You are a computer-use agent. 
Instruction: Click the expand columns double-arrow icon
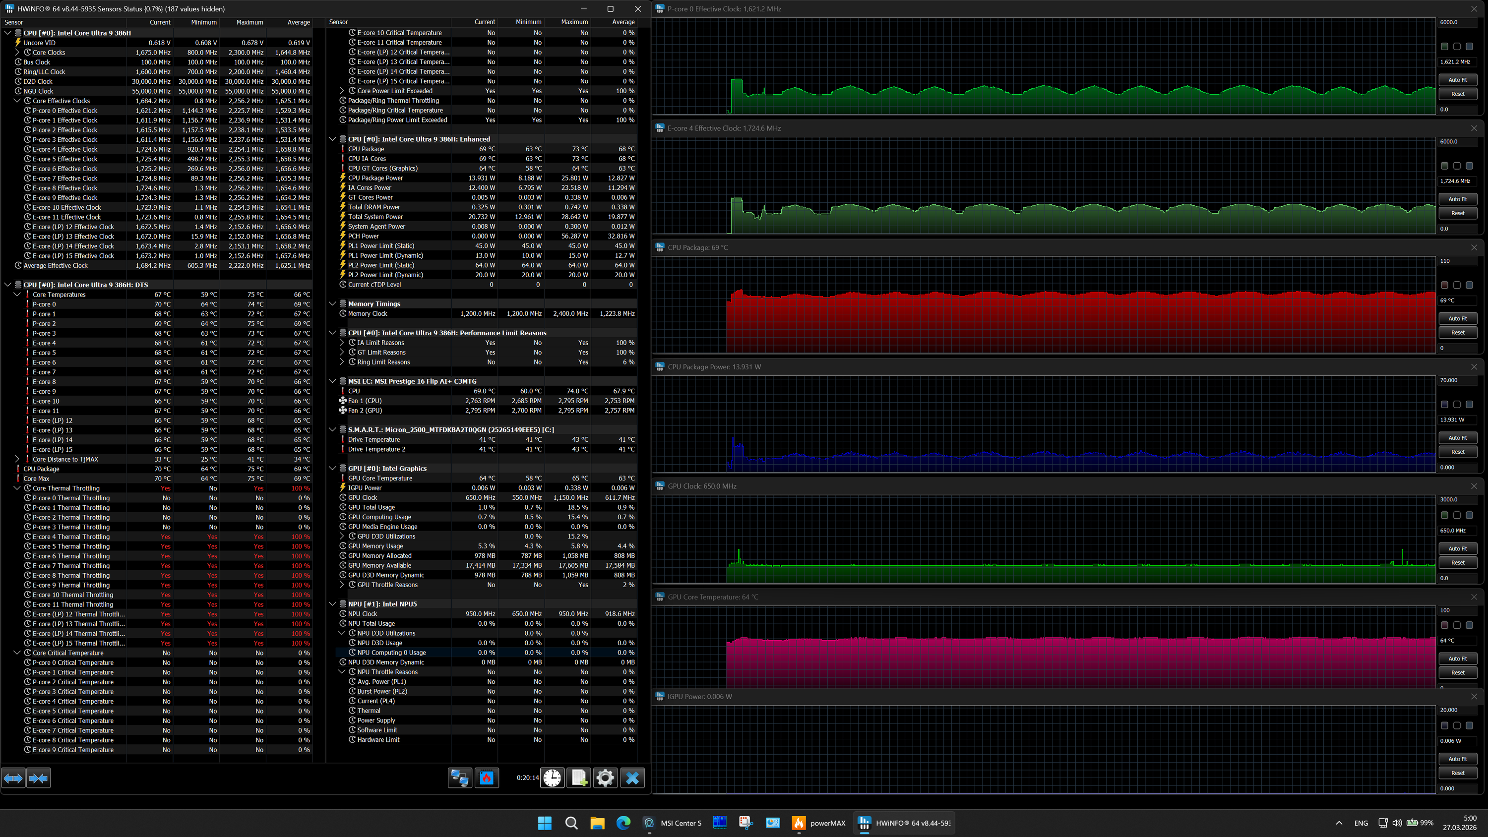(13, 778)
